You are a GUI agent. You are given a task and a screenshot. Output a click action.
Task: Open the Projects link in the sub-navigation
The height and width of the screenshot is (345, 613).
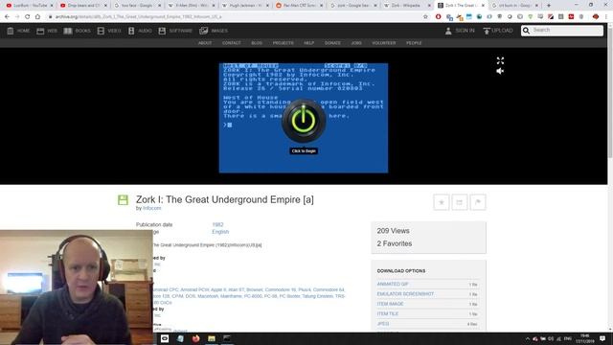pyautogui.click(x=284, y=43)
